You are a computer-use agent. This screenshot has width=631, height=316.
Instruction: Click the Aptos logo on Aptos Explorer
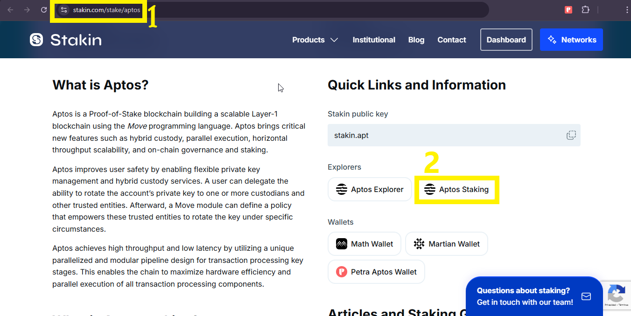(342, 189)
